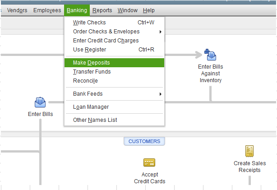Open the Reports menu
Screen dimensions: 277x190
pos(102,10)
